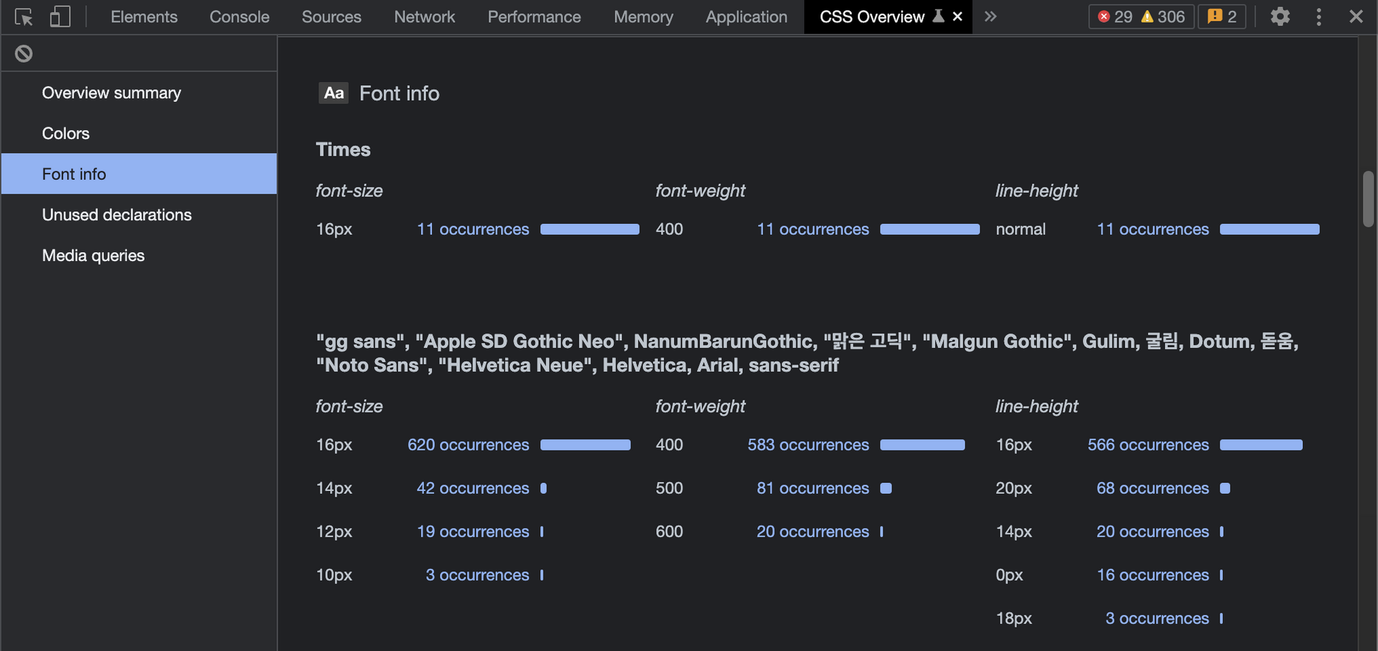The image size is (1378, 651).
Task: Open the three-dot customize menu
Action: (x=1319, y=17)
